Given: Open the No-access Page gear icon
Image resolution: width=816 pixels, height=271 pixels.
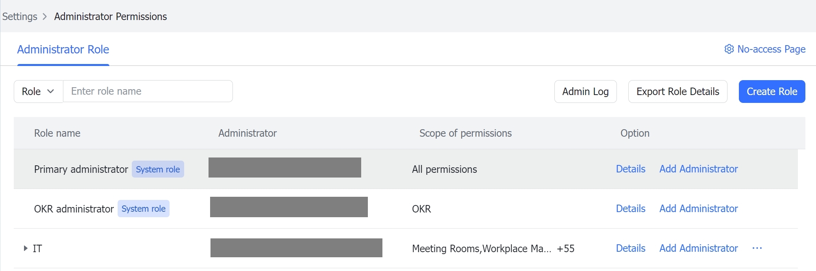Looking at the screenshot, I should click(x=729, y=49).
